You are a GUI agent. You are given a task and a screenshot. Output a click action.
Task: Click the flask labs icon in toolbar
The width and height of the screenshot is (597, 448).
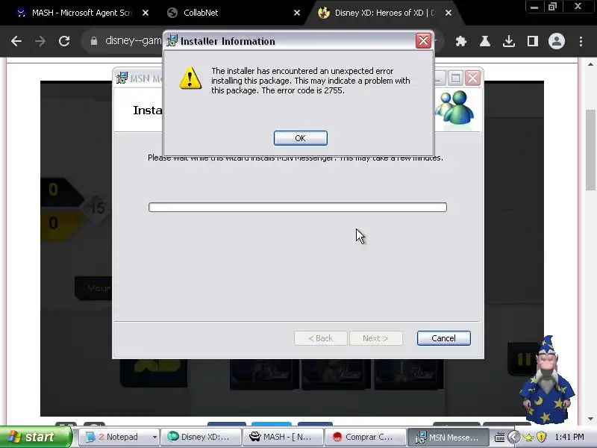[484, 41]
